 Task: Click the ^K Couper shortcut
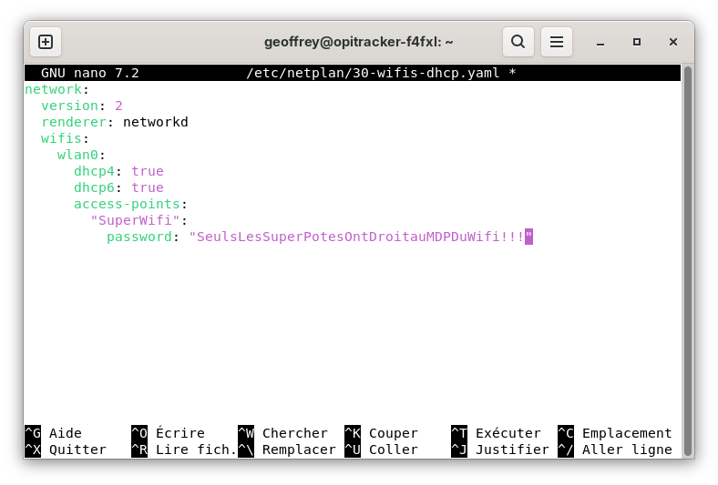(x=382, y=433)
